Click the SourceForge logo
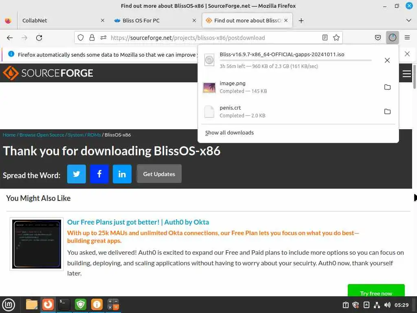This screenshot has width=417, height=313. 48,73
